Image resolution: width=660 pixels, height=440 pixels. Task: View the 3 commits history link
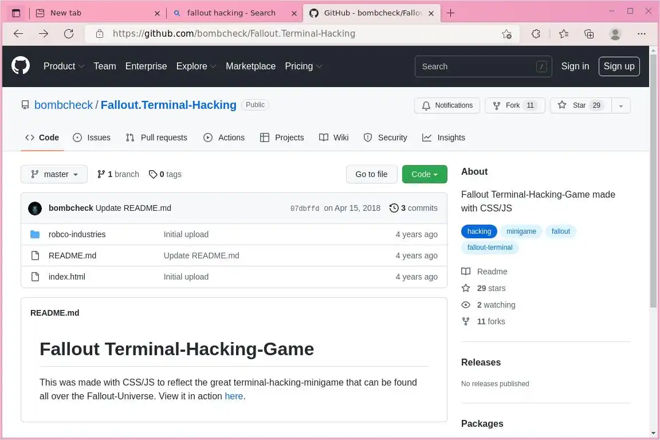[x=413, y=208]
